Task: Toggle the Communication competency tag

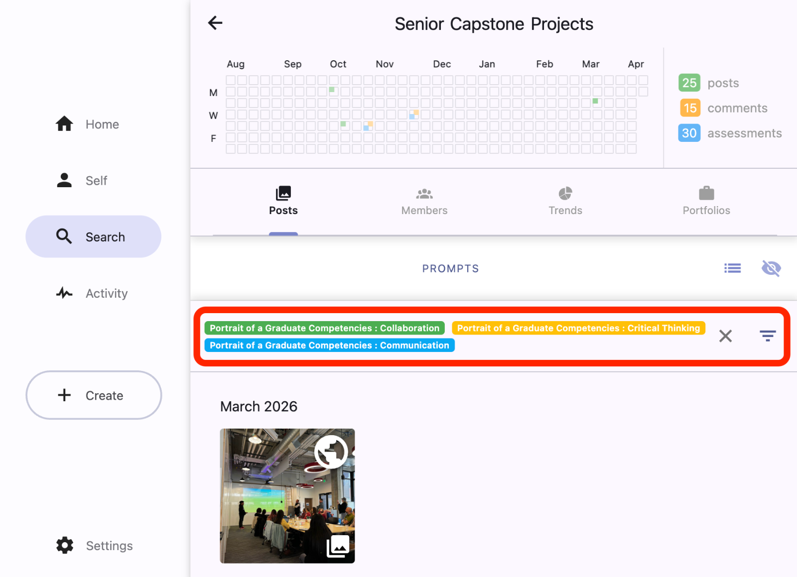Action: [329, 346]
